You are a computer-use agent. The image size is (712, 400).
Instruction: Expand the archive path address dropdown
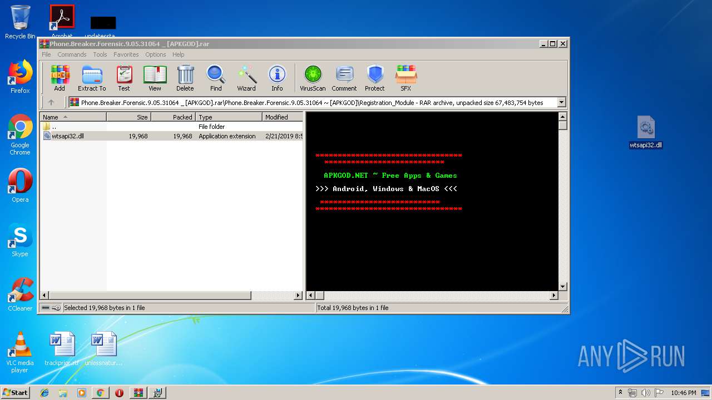point(561,102)
